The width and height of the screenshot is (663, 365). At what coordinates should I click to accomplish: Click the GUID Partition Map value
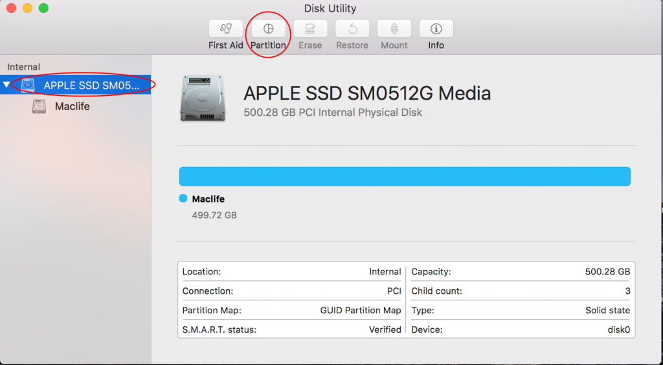point(361,310)
